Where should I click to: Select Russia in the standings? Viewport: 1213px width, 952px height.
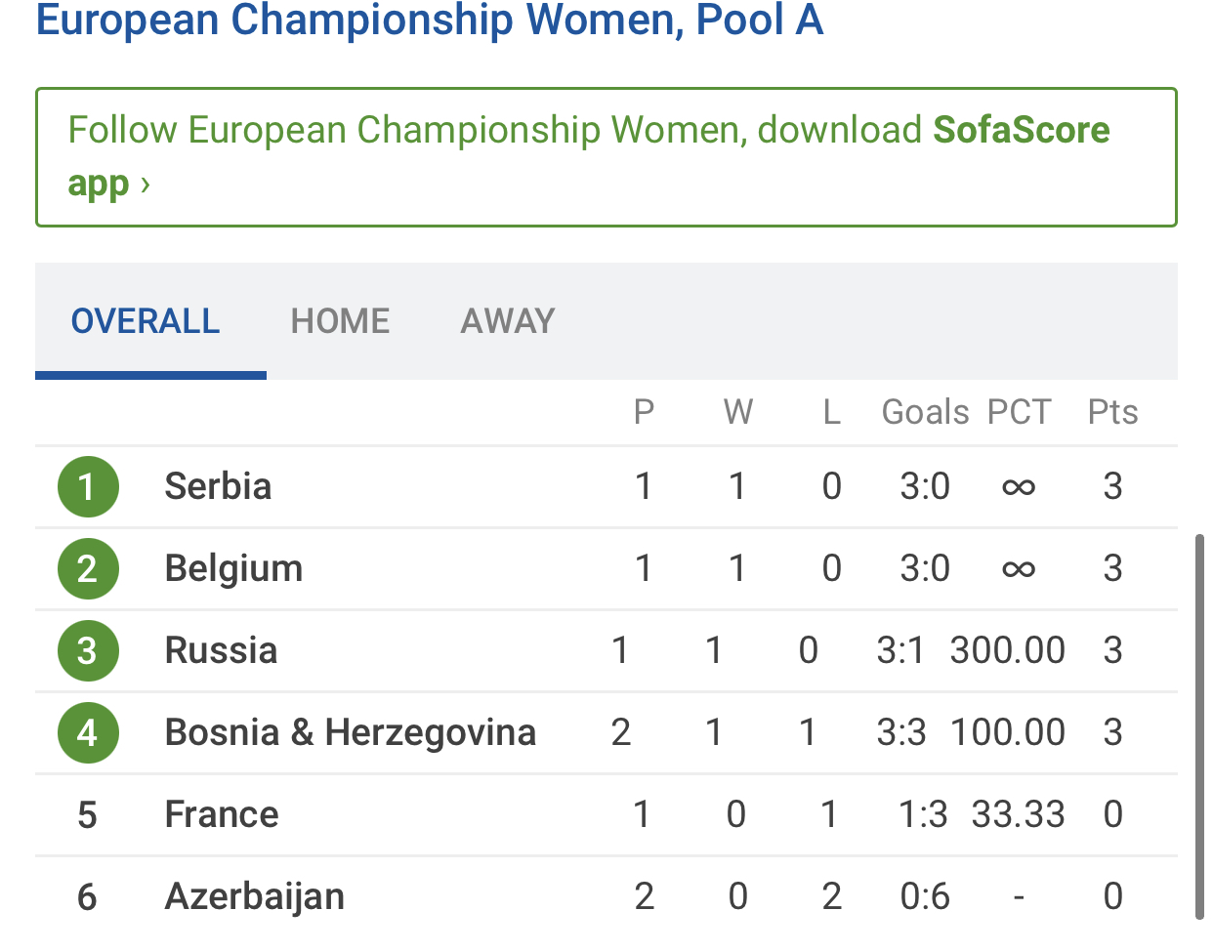tap(221, 650)
